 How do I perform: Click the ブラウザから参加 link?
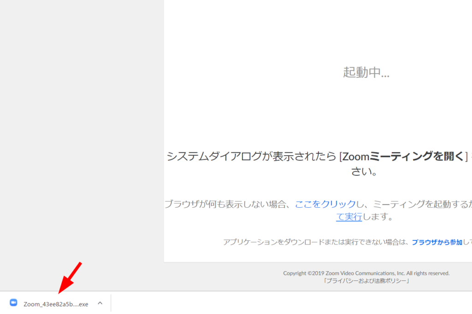(437, 242)
